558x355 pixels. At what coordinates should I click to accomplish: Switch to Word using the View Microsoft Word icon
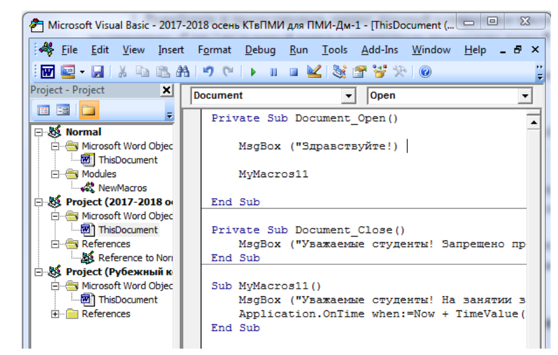[48, 72]
